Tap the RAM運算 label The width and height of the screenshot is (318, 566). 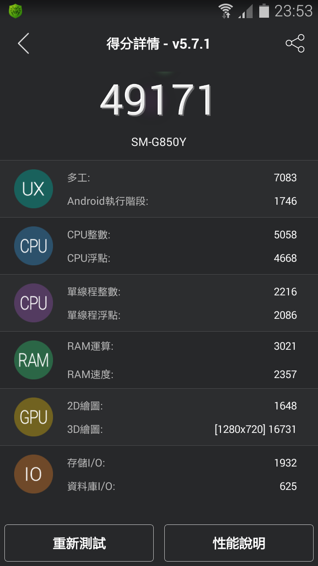90,346
